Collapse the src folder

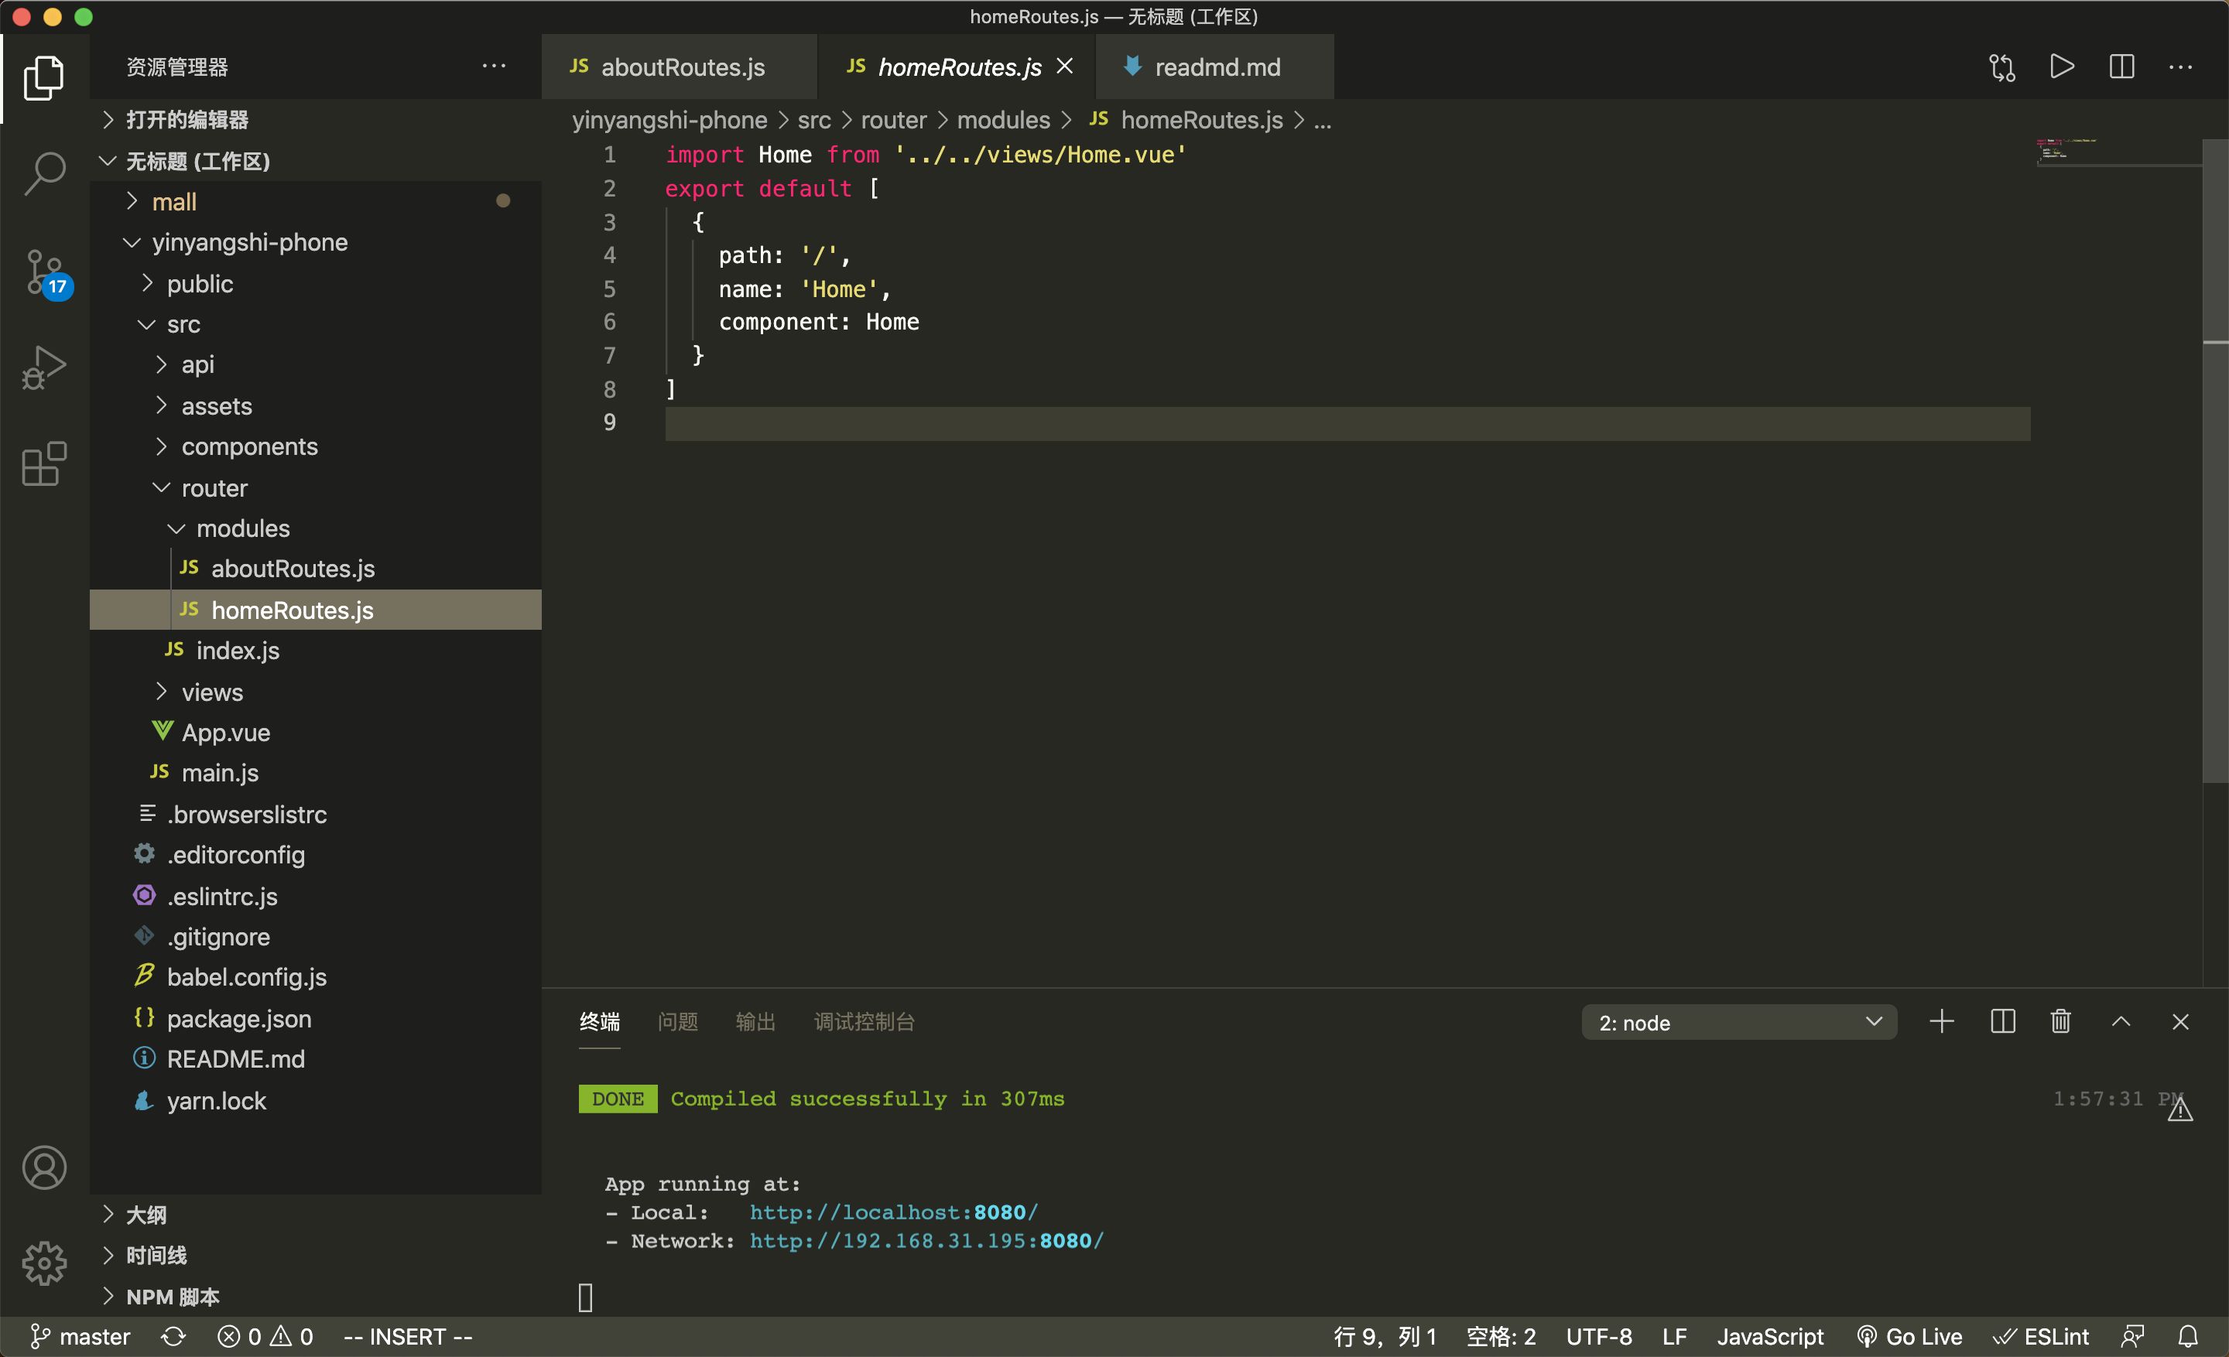click(316, 323)
